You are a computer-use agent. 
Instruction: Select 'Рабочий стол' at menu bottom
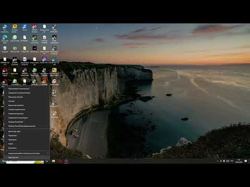click(27, 157)
